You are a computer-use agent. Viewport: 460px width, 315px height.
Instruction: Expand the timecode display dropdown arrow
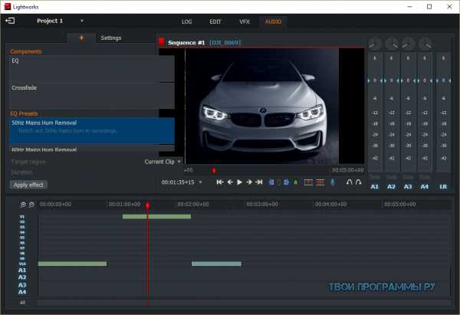(x=202, y=182)
